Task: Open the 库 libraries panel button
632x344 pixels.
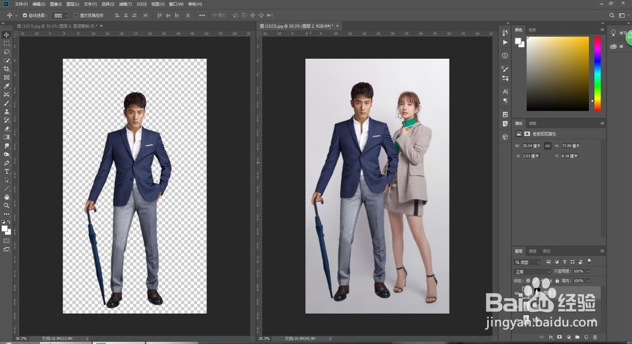Action: pos(613,47)
